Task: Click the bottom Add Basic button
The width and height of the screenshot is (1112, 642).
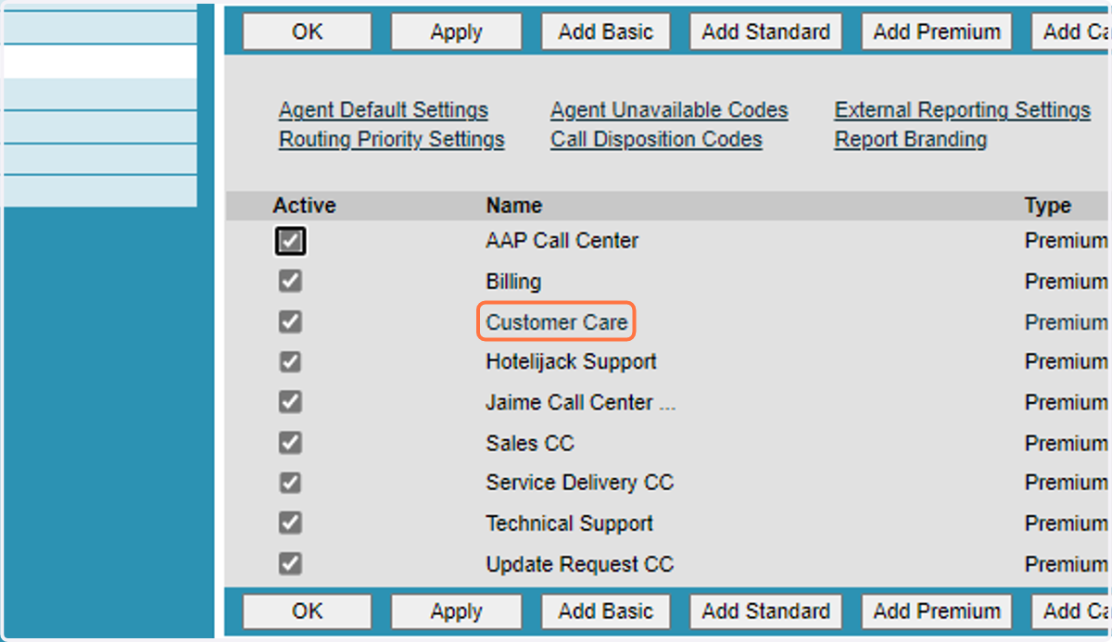Action: tap(606, 611)
